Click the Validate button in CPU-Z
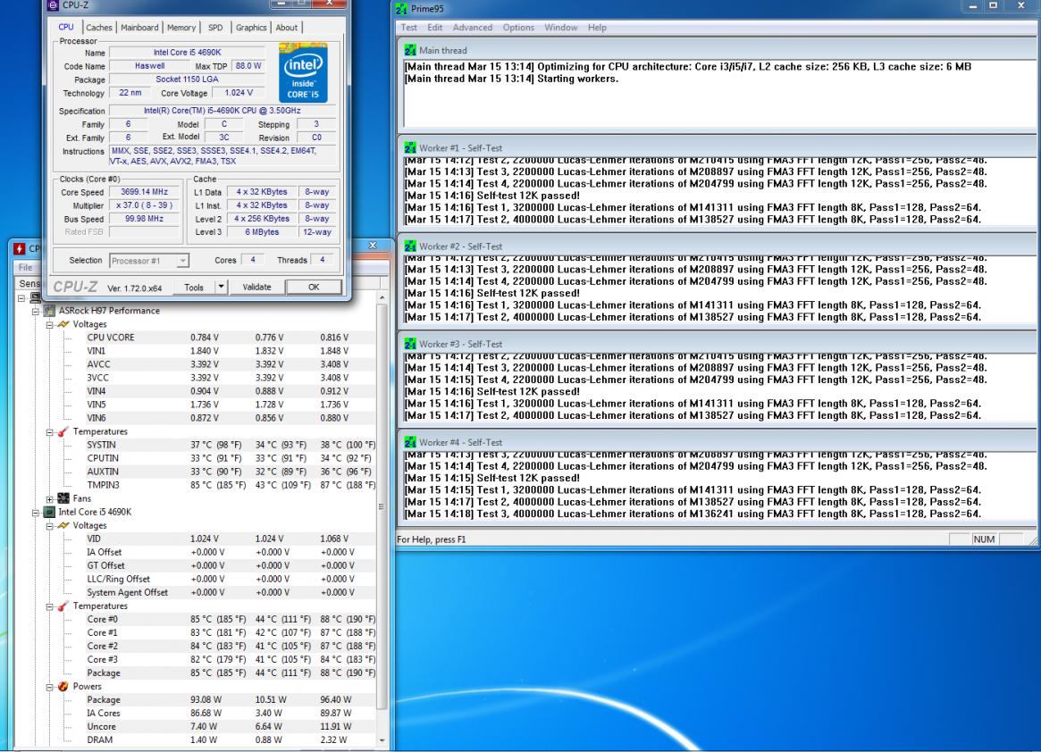Image resolution: width=1041 pixels, height=752 pixels. tap(257, 288)
